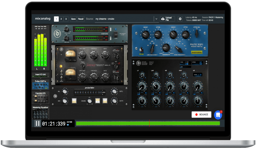Open the chat support bubble icon
Viewport: 256px width, 152px height.
pos(218,115)
